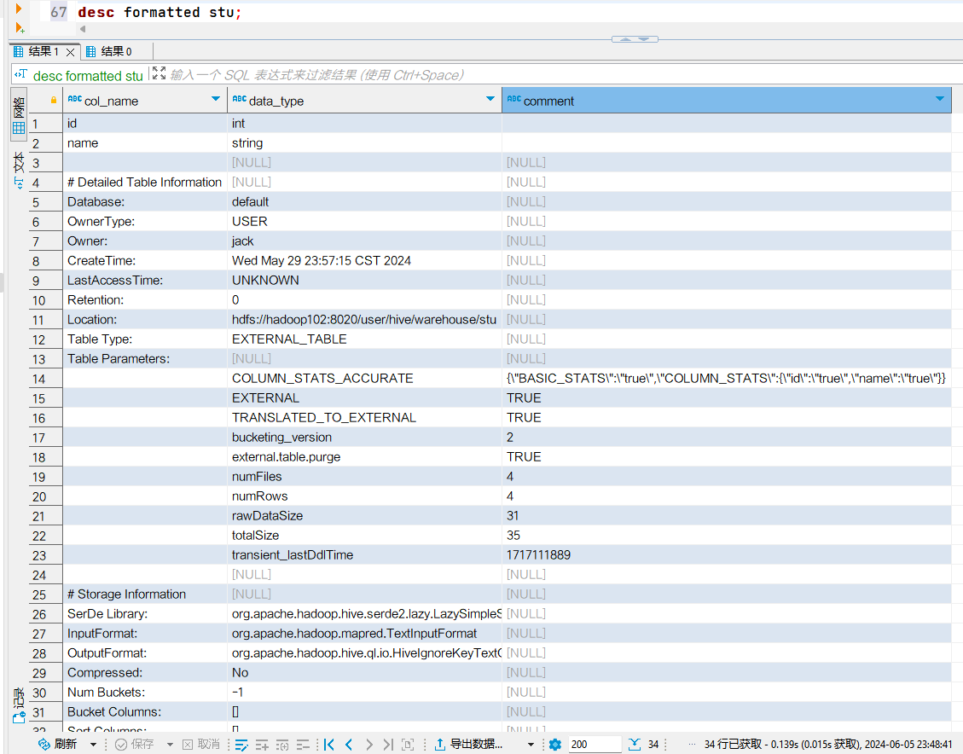963x754 pixels.
Task: Click the delete row icon
Action: tap(303, 745)
